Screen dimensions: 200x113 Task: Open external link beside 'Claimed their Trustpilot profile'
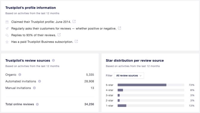click(x=74, y=21)
